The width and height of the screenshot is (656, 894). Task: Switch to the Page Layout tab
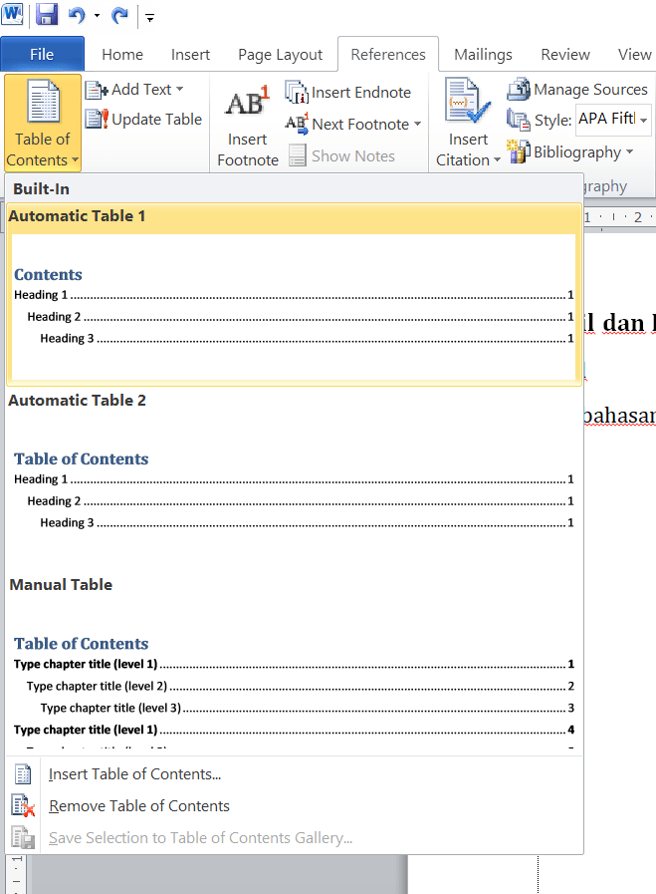click(280, 55)
